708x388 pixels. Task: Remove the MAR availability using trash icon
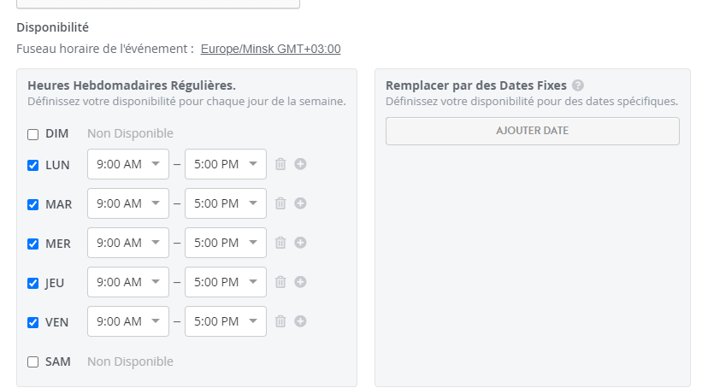tap(280, 203)
